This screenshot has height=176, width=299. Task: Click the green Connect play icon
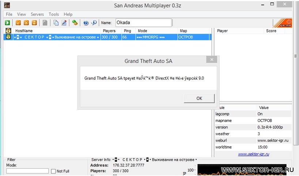(7, 23)
